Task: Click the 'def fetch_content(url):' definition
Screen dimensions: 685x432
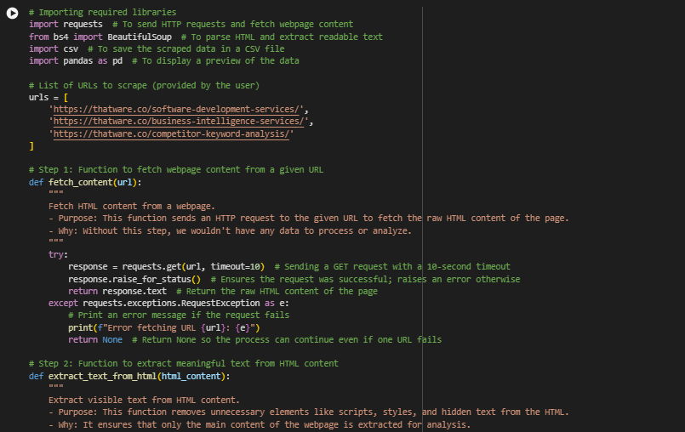Action: point(85,182)
